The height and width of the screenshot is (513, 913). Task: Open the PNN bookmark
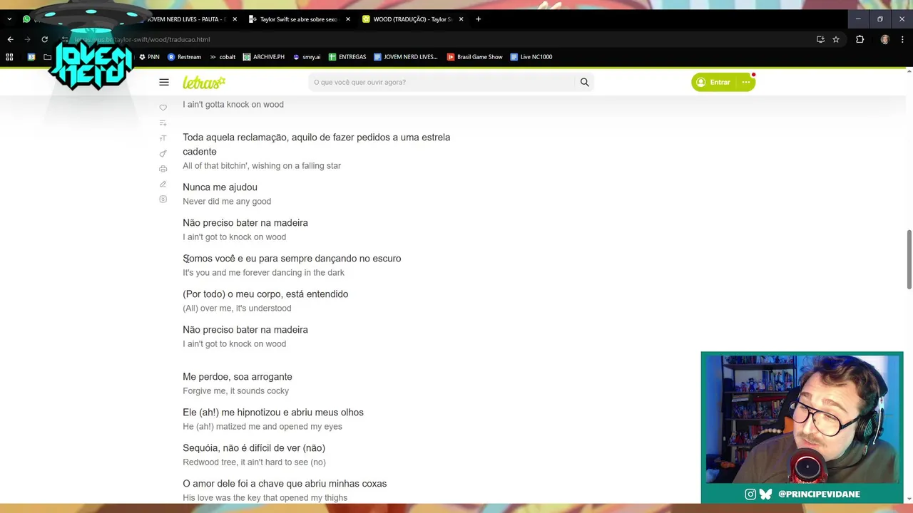click(x=149, y=57)
